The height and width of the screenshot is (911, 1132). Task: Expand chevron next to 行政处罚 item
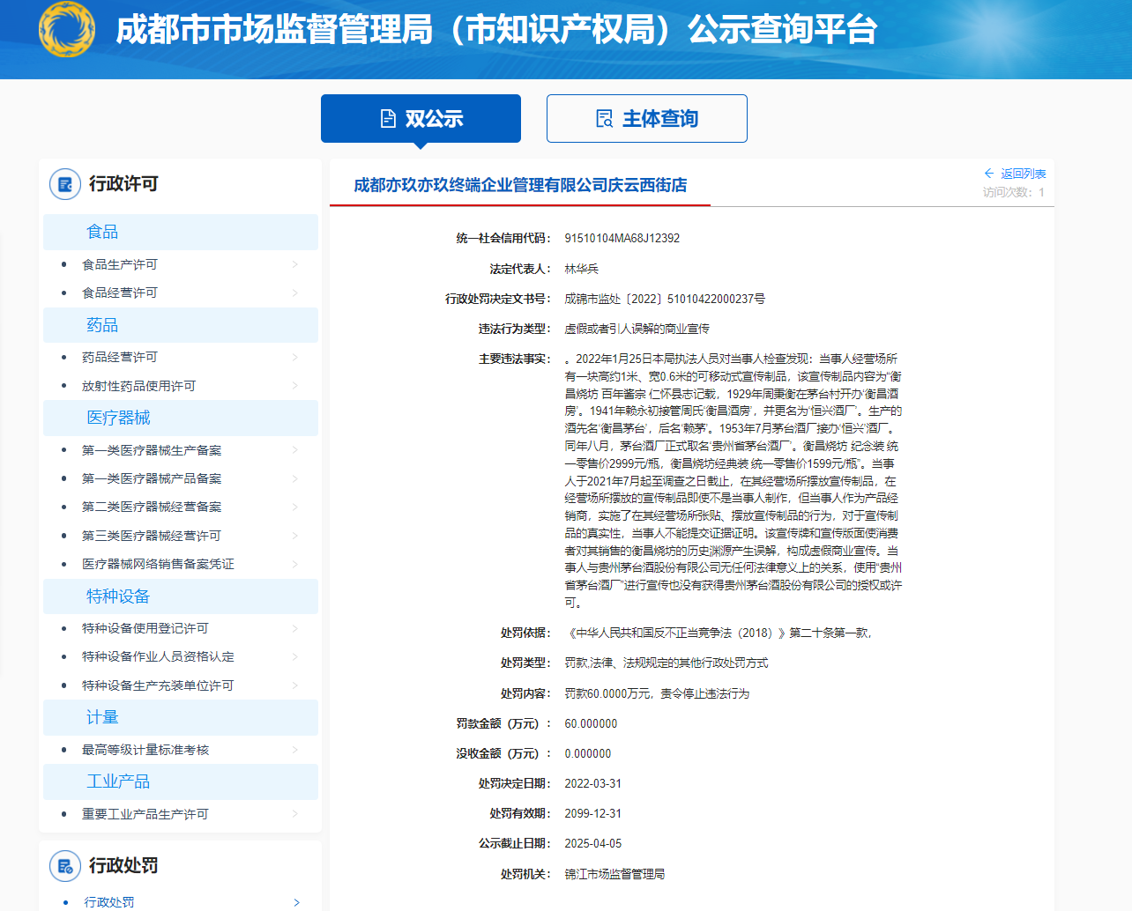[296, 902]
